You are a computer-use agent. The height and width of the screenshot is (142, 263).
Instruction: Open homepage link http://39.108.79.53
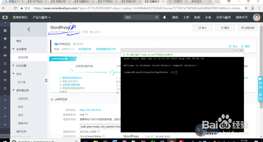tap(90, 110)
